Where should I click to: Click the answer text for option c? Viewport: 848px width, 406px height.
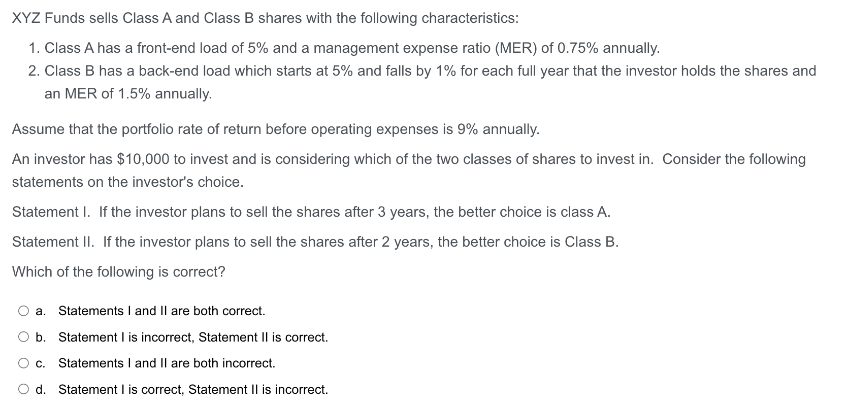(167, 363)
